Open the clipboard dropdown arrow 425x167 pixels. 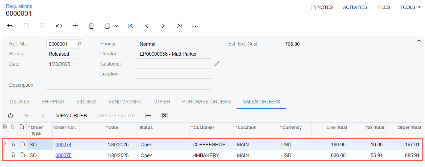[116, 26]
